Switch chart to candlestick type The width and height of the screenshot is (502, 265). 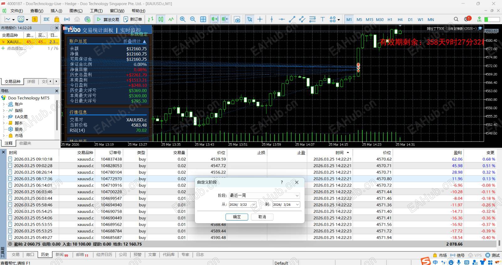pyautogui.click(x=161, y=19)
